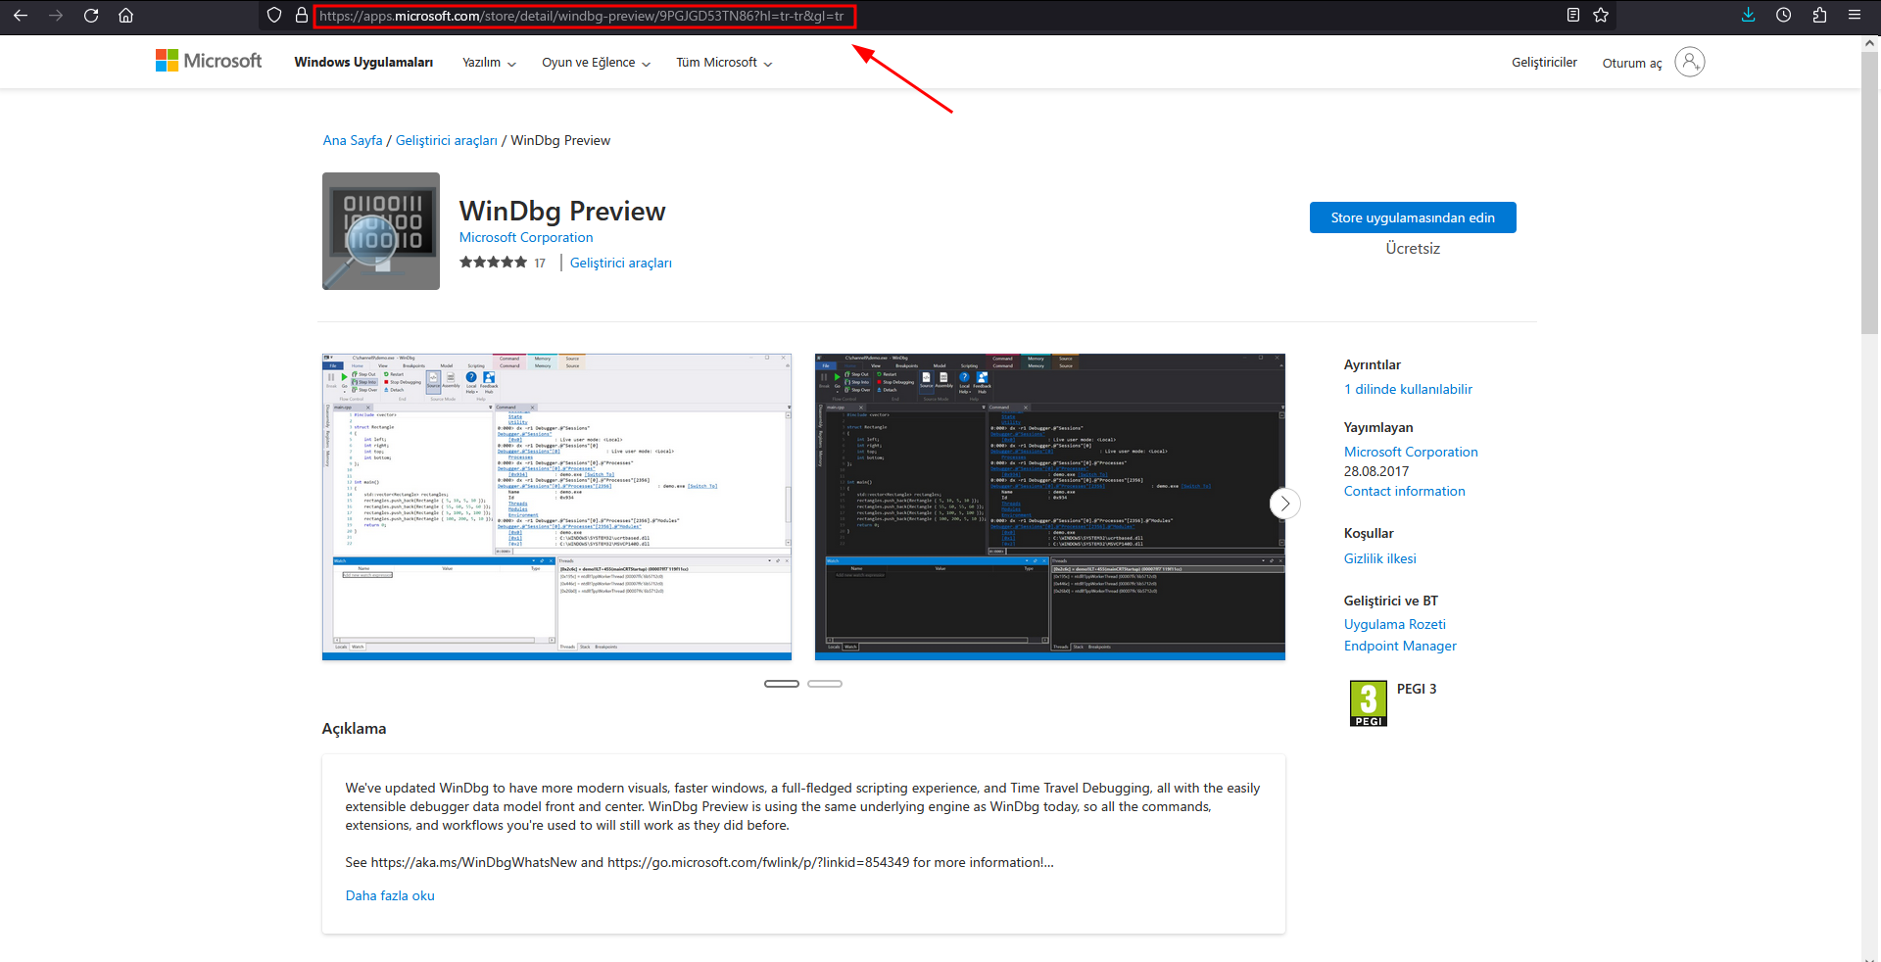Open Microsoft Corporation link under app title

[526, 237]
